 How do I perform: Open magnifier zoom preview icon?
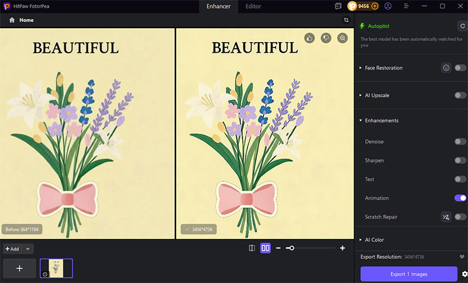342,38
